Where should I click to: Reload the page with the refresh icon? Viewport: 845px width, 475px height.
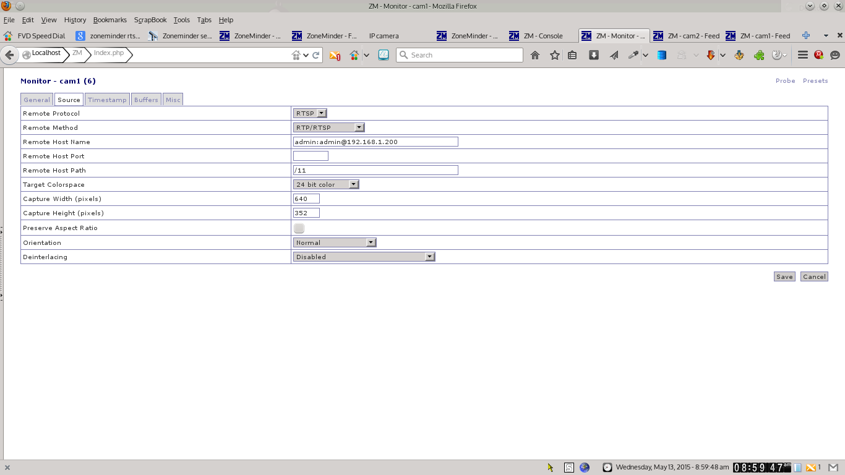tap(316, 55)
